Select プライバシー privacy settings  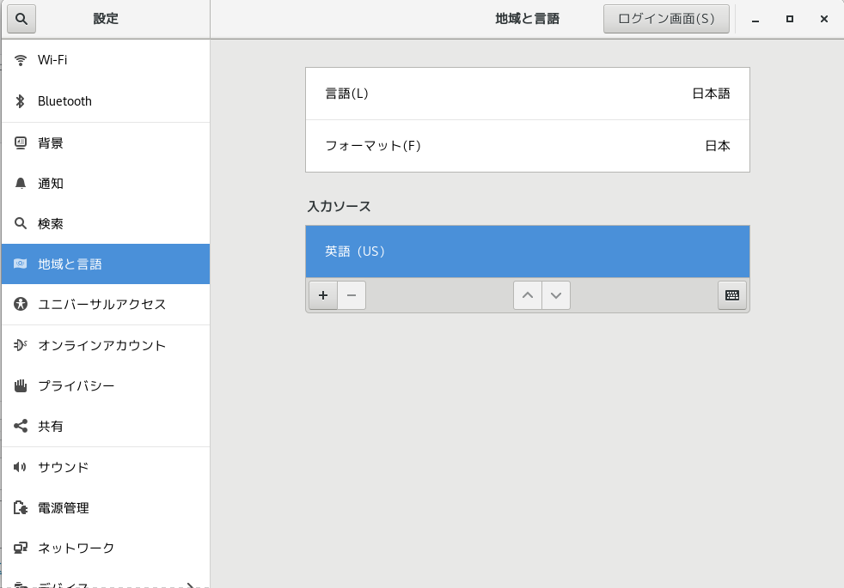point(106,386)
